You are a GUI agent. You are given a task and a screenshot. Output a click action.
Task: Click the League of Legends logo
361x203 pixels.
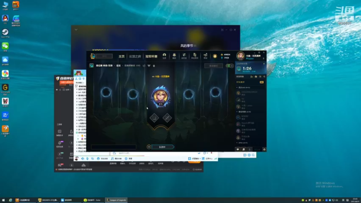(93, 56)
